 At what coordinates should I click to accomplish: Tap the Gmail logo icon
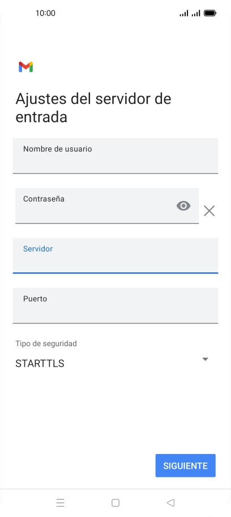click(25, 67)
